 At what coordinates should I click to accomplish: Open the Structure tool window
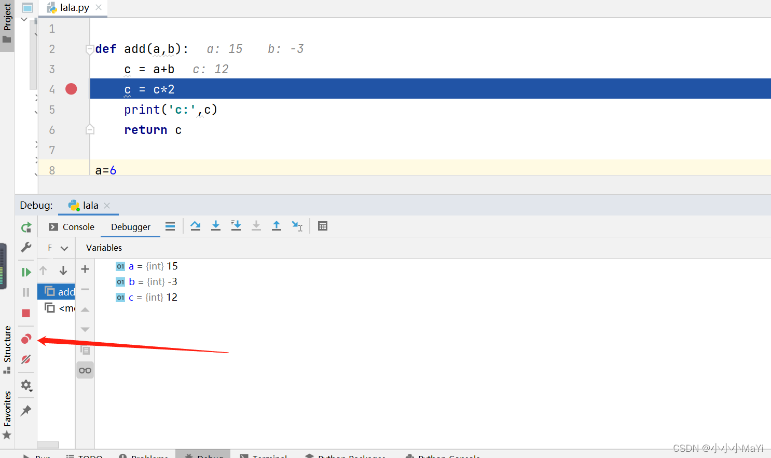7,349
